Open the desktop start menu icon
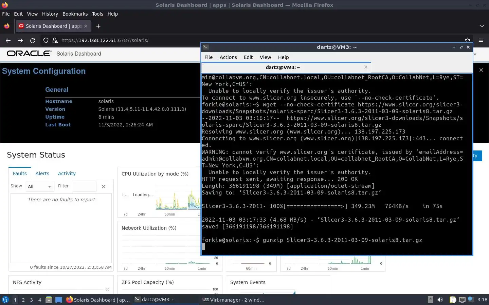This screenshot has width=489, height=305. pos(5,300)
